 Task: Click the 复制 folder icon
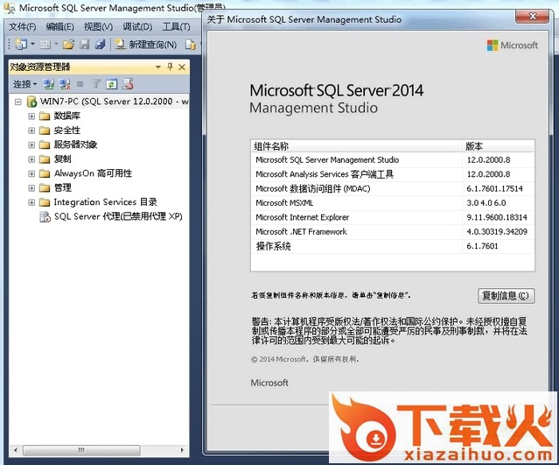(45, 159)
